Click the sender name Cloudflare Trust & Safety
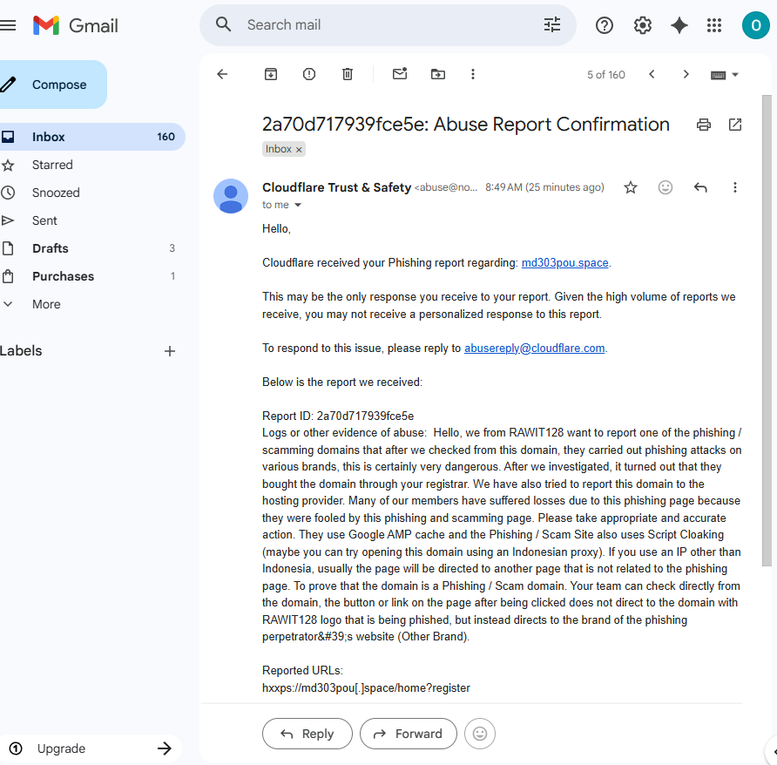The height and width of the screenshot is (765, 777). [x=336, y=187]
